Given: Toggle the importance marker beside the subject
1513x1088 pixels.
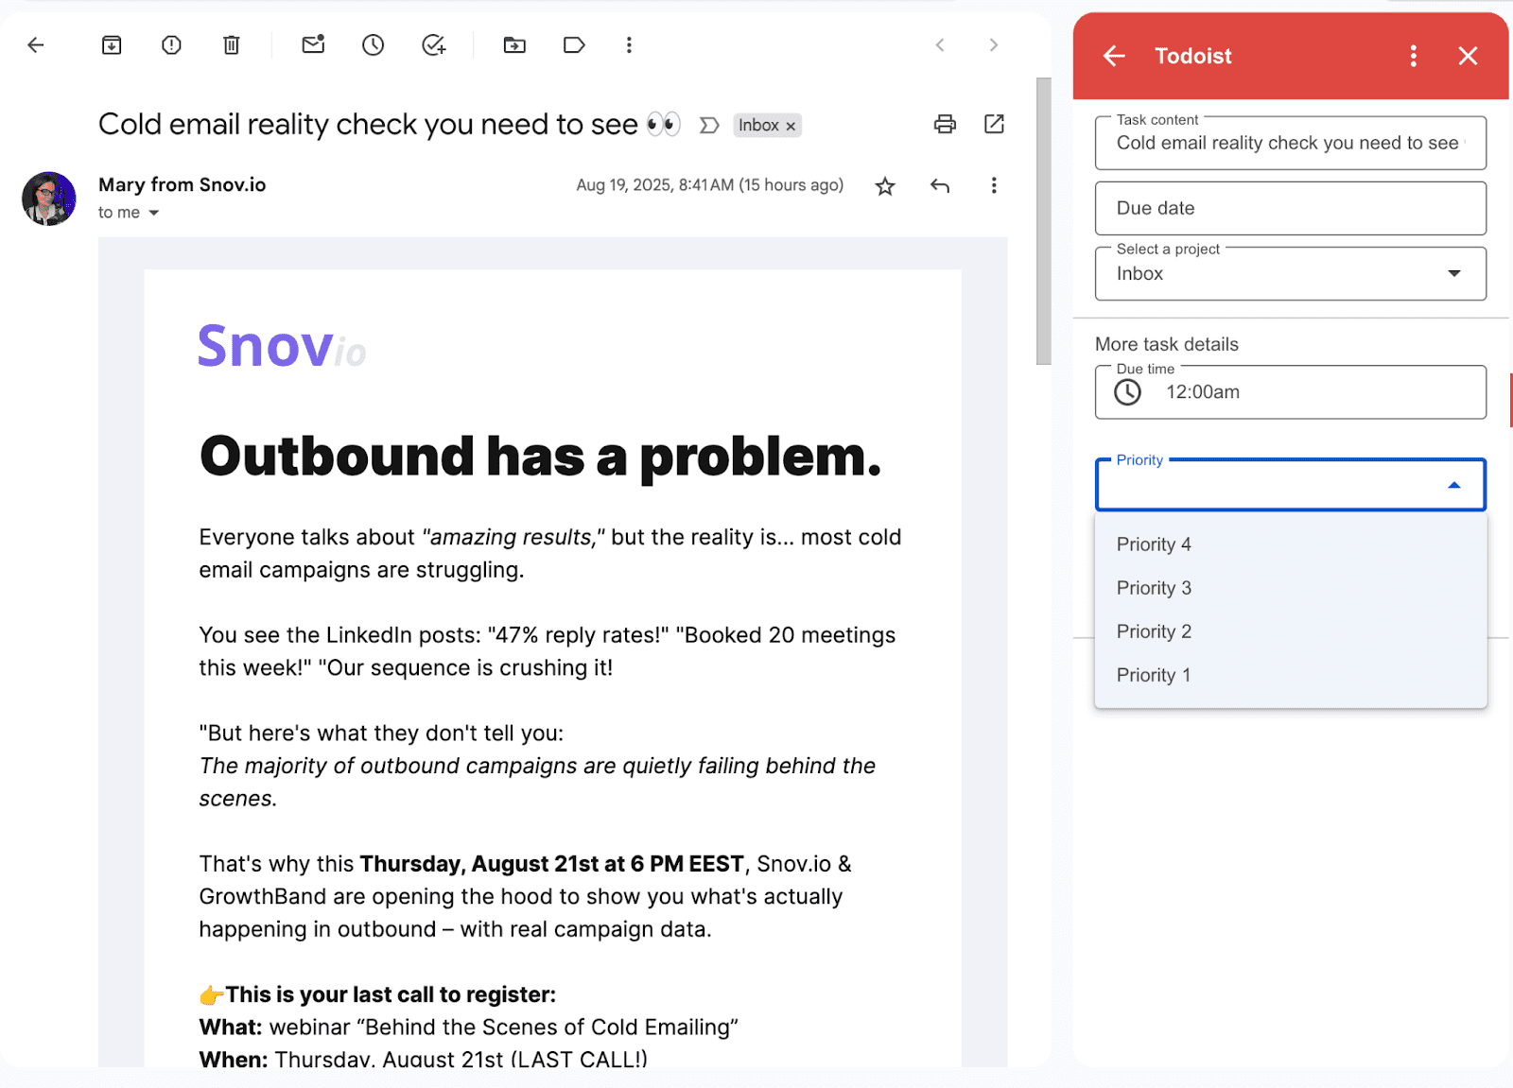Looking at the screenshot, I should pyautogui.click(x=709, y=125).
